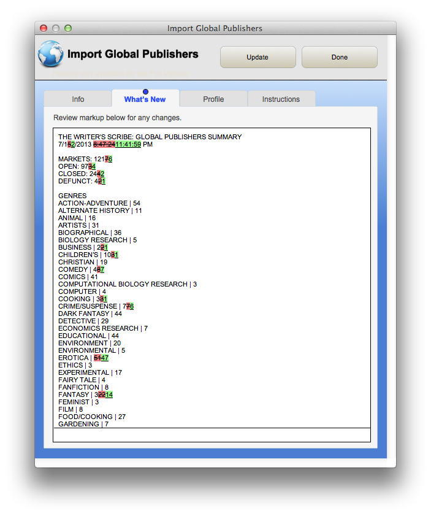Screen dimensions: 431x516
Task: Switch to the Info tab
Action: 78,99
